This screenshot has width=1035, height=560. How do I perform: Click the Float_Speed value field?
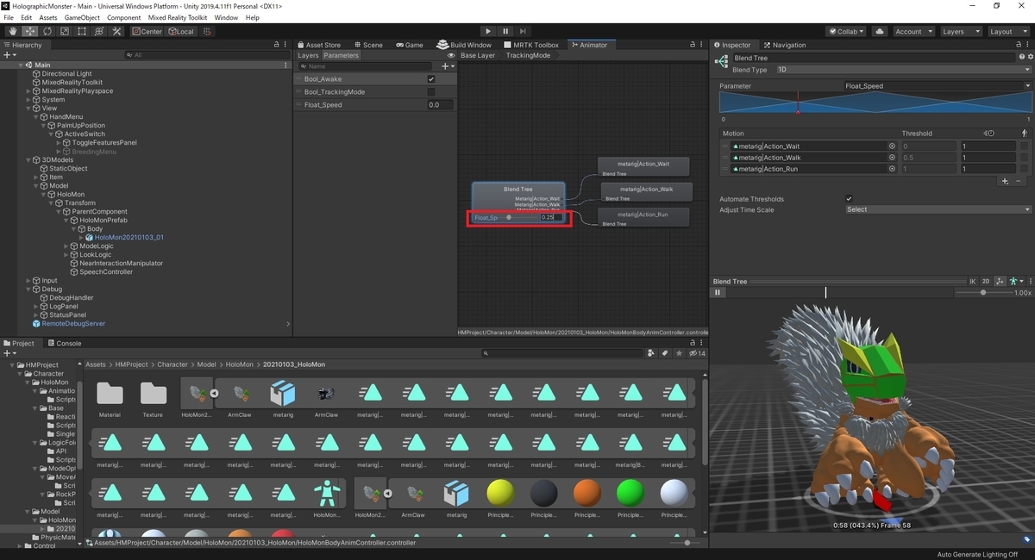[x=440, y=105]
